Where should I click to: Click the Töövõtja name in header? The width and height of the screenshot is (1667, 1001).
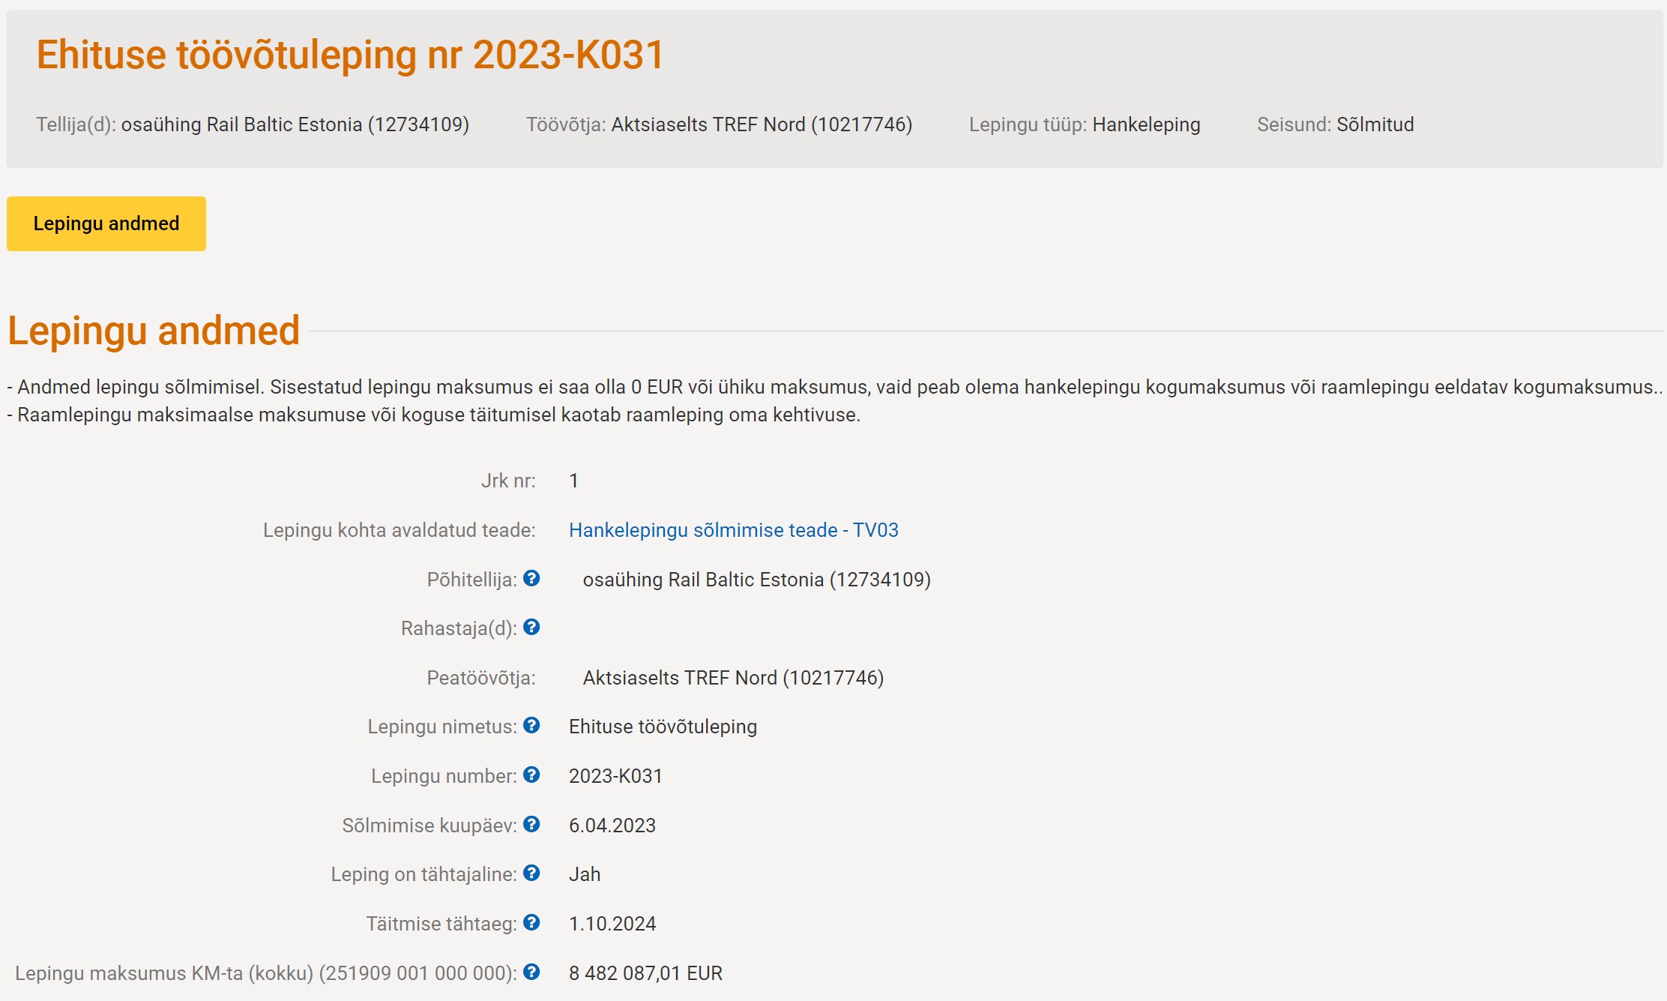pos(762,124)
